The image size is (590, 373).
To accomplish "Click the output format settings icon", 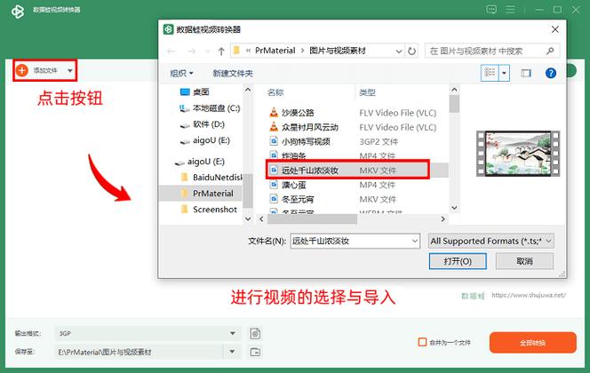I will tap(256, 334).
